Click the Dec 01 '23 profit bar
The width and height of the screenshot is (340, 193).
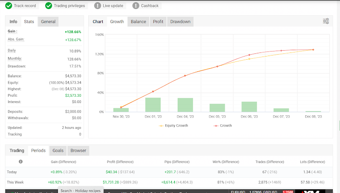(153, 105)
